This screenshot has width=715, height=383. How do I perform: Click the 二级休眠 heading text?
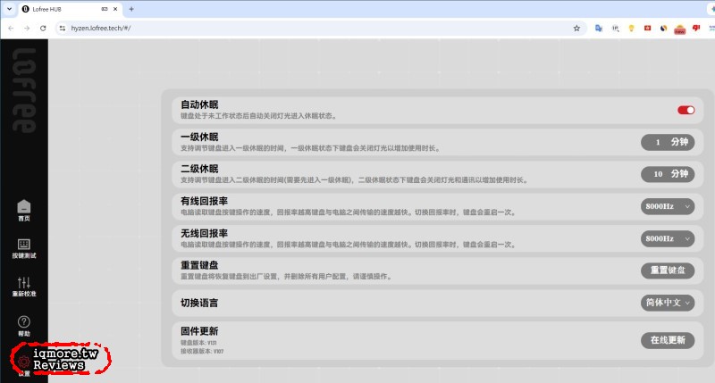coord(199,169)
